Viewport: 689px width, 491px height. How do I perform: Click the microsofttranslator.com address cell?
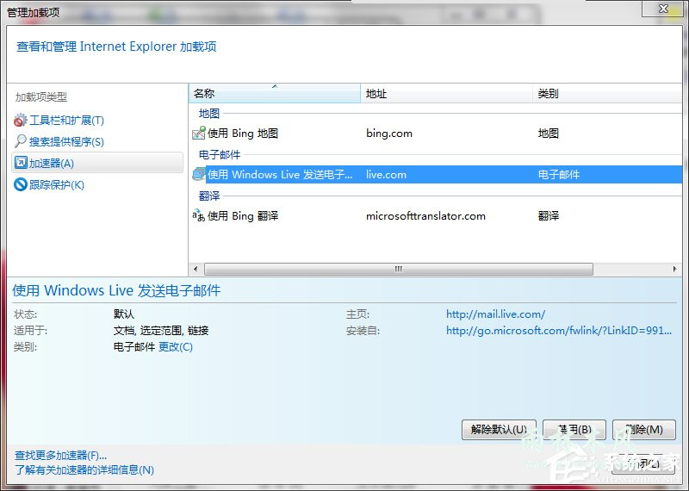pos(425,216)
